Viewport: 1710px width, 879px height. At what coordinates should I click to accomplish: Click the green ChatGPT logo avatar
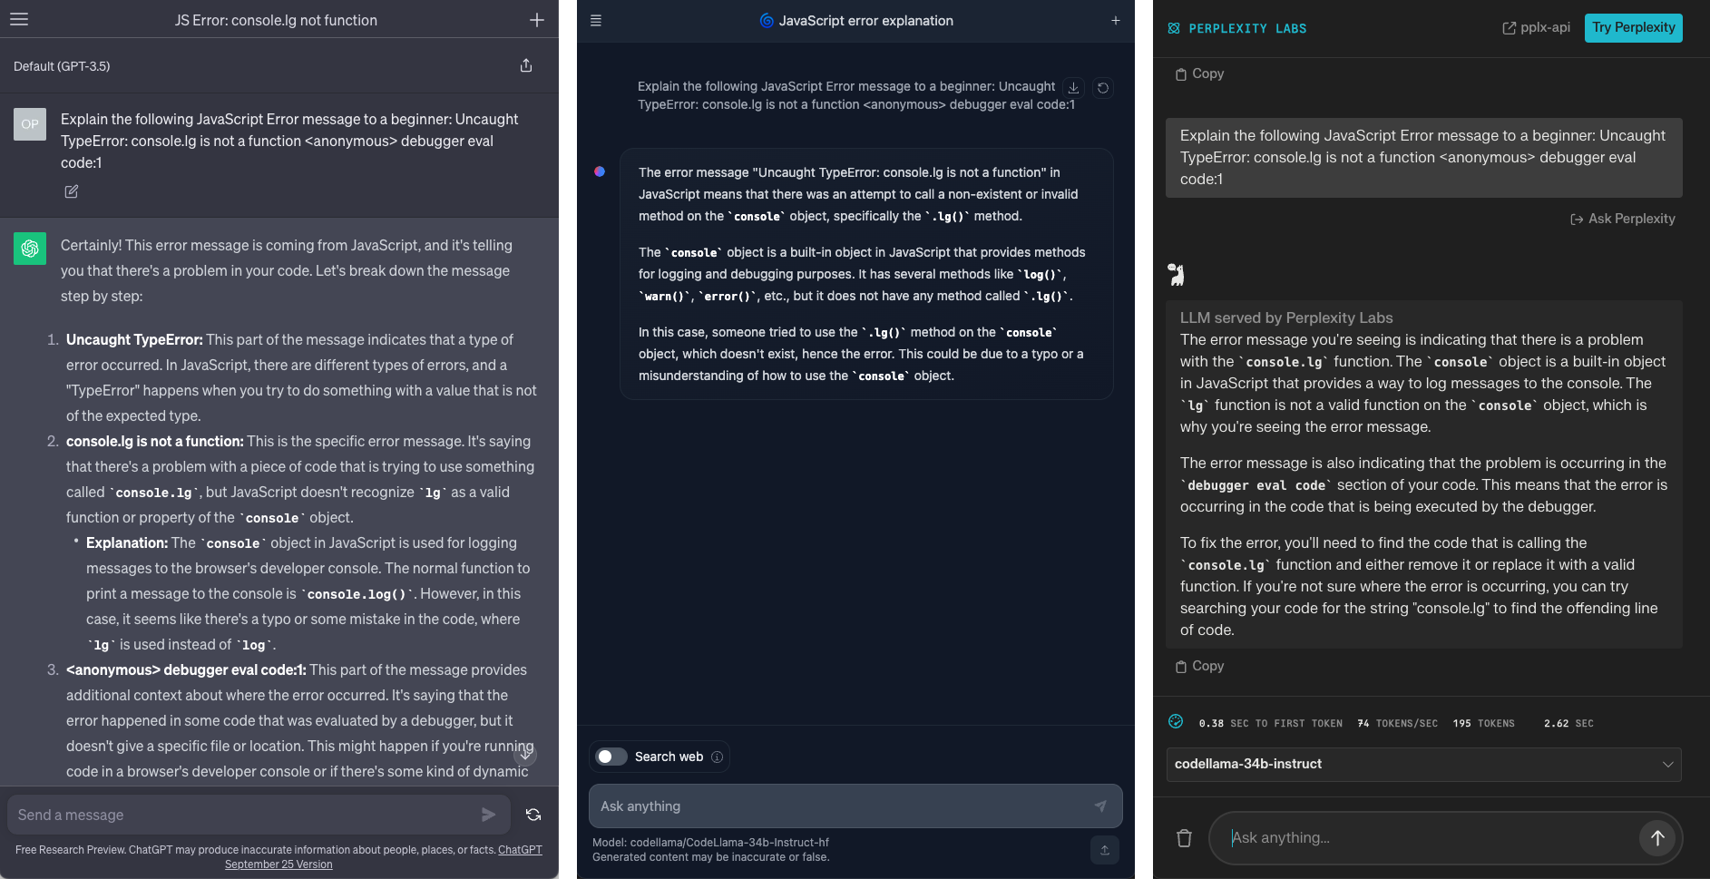coord(30,249)
